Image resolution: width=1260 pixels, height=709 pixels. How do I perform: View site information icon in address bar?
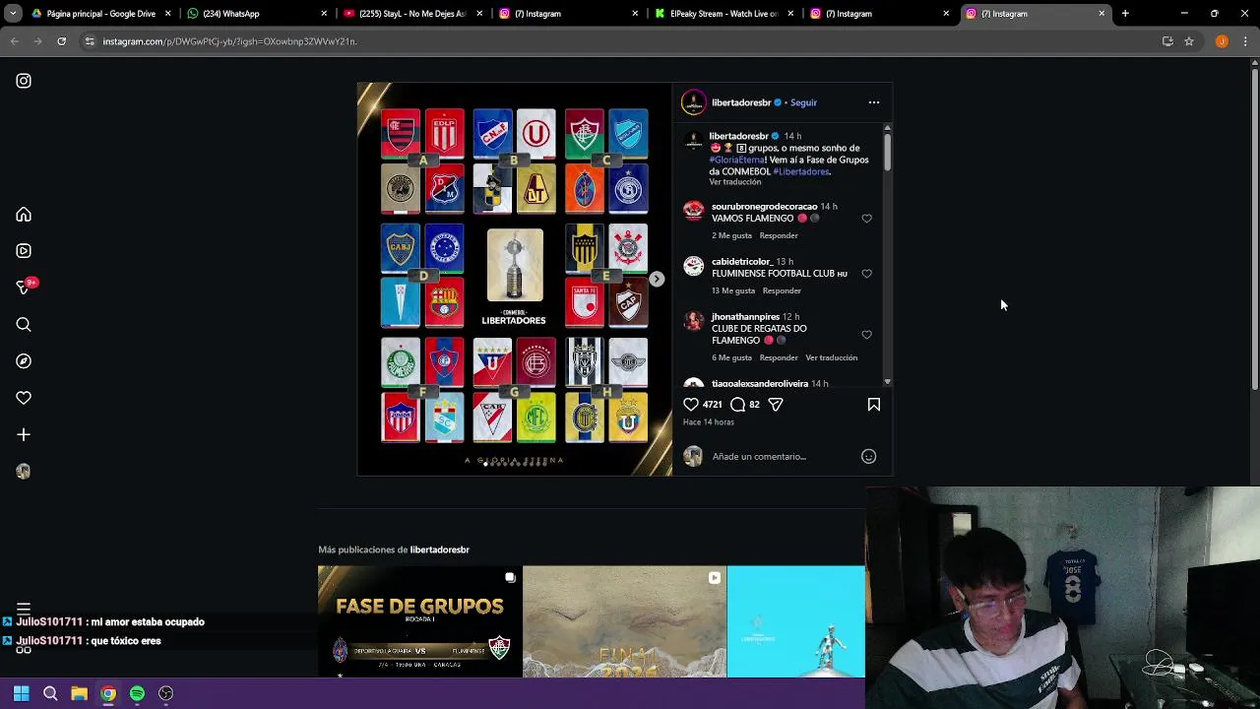(89, 41)
